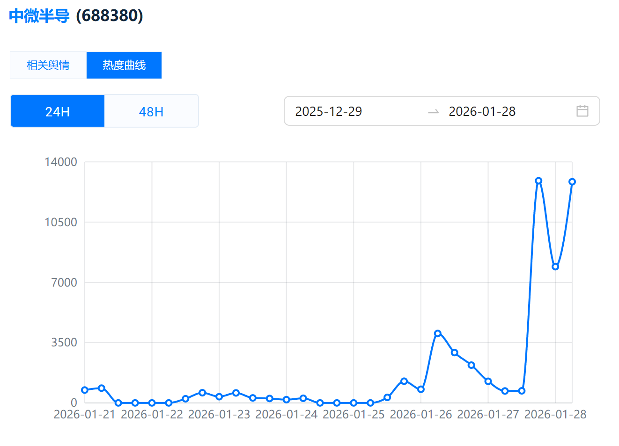Viewport: 619px width, 446px height.
Task: Open the calendar icon in date picker
Action: [x=582, y=111]
